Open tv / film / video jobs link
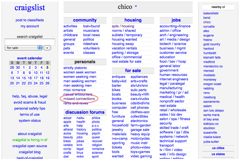The height and width of the screenshot is (159, 239). click(x=171, y=150)
